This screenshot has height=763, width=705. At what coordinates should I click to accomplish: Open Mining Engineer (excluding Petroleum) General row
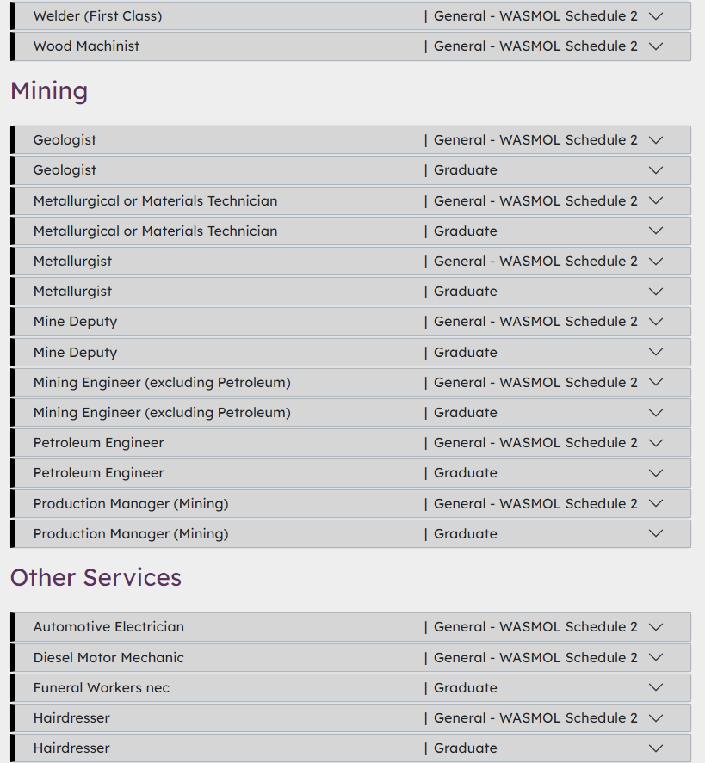click(x=656, y=383)
